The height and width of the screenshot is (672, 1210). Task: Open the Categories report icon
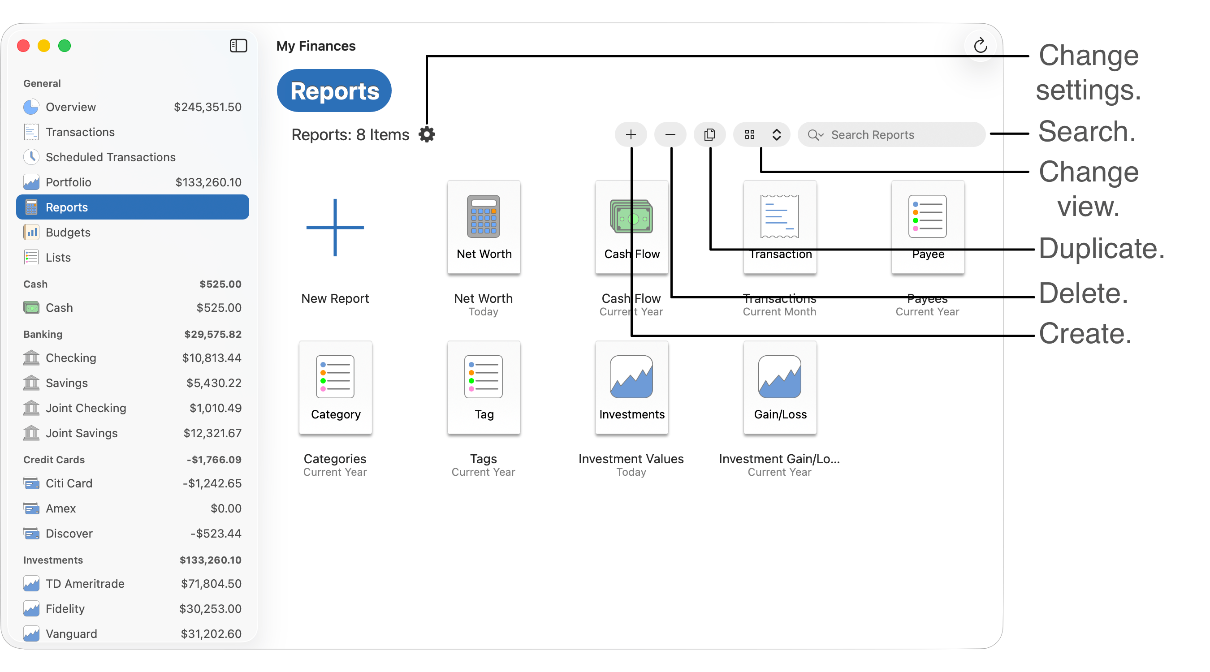pyautogui.click(x=335, y=388)
